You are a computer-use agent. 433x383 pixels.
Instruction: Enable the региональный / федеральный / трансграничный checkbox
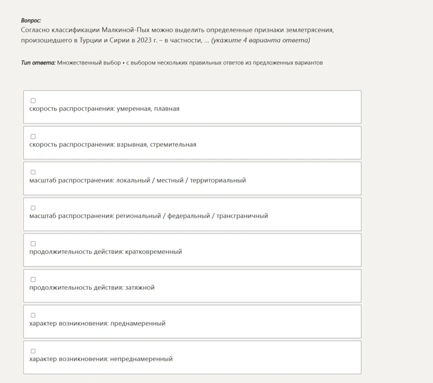(x=33, y=208)
